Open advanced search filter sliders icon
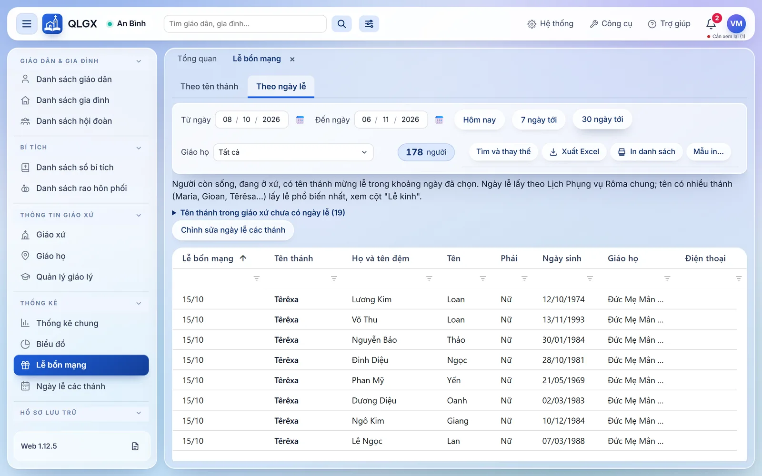 (x=369, y=24)
